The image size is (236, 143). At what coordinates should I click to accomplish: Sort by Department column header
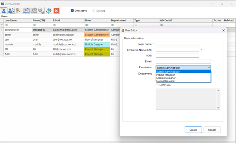pyautogui.click(x=122, y=20)
